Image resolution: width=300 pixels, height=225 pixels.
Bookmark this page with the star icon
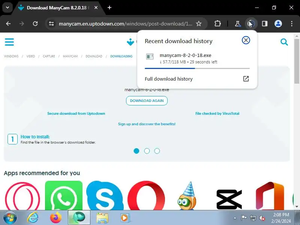199,24
